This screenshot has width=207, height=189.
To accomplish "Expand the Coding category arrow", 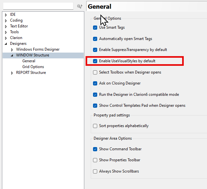I will click(x=6, y=21).
